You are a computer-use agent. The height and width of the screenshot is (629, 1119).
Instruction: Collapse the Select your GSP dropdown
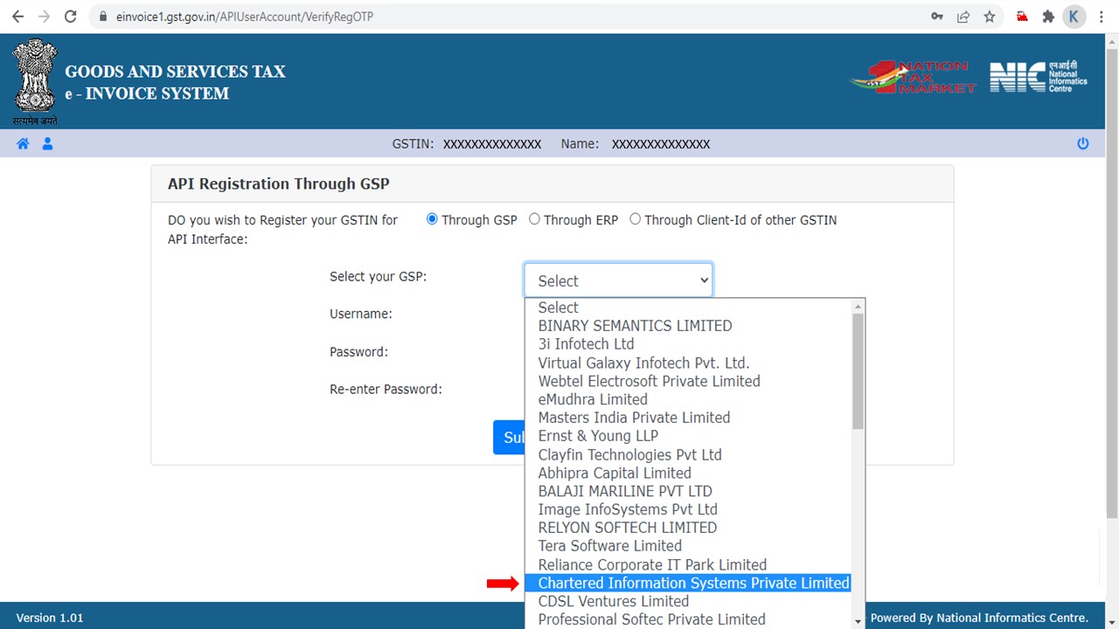[x=618, y=280]
